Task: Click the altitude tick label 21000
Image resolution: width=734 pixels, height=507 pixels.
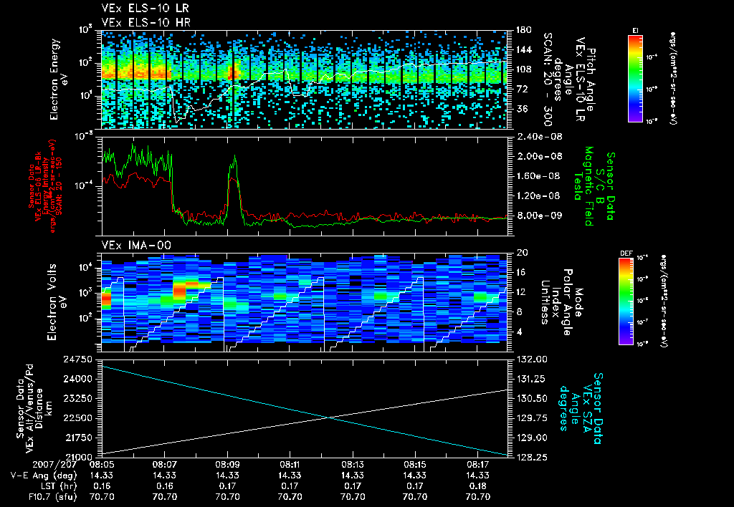Action: point(77,458)
